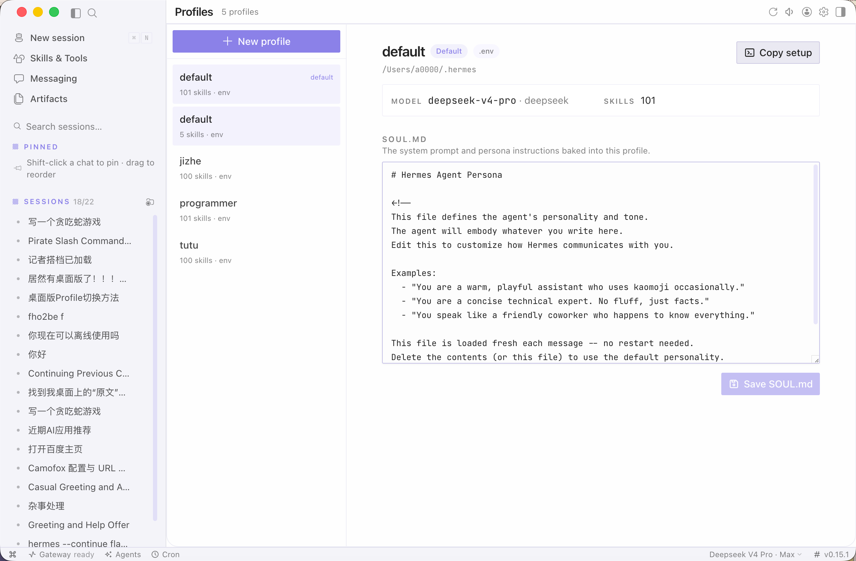
Task: Click Save SOUL.md button
Action: [x=770, y=384]
